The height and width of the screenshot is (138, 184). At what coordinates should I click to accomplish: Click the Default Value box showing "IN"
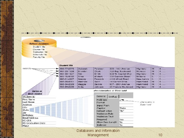point(126,111)
